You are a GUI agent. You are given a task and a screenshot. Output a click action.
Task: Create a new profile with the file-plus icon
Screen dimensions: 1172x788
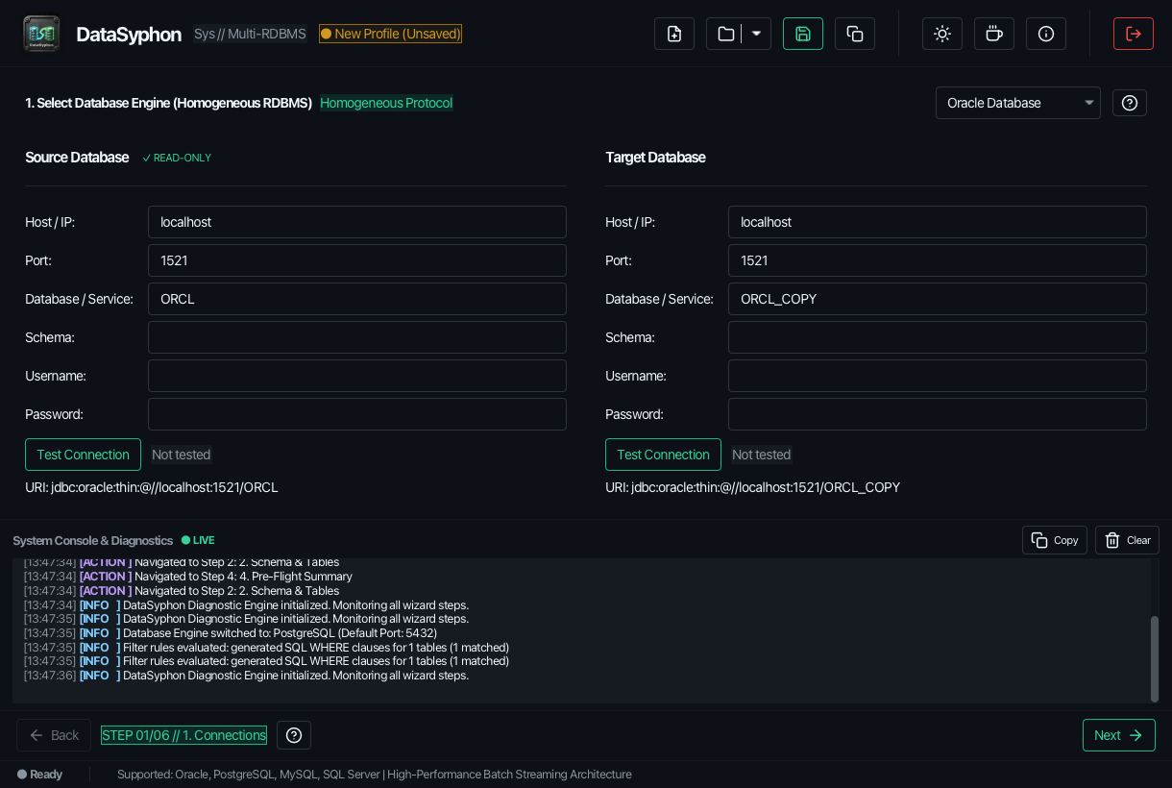click(674, 34)
